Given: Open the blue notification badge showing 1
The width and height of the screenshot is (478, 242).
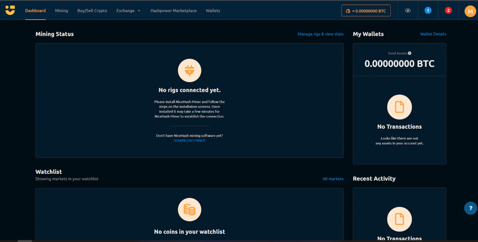Looking at the screenshot, I should 428,10.
